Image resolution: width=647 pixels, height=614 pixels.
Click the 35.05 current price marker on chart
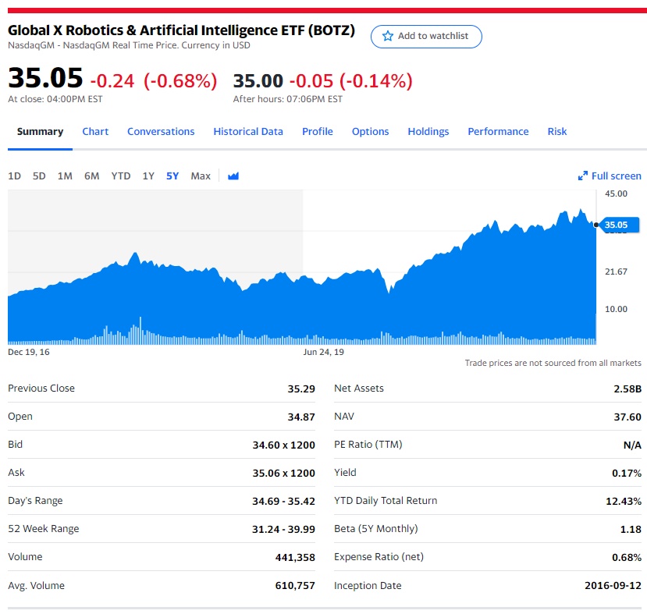[x=619, y=225]
